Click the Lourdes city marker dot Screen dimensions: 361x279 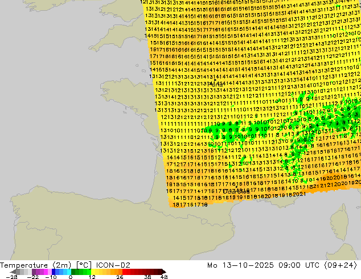(236, 187)
